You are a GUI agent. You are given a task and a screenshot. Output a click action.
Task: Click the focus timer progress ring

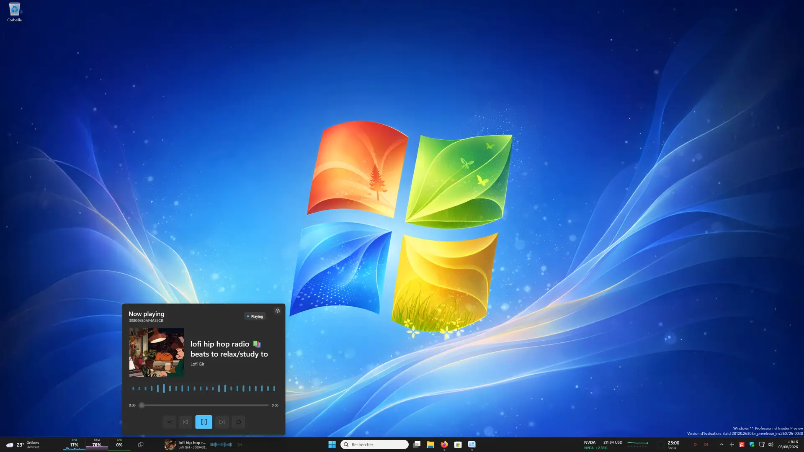point(660,444)
